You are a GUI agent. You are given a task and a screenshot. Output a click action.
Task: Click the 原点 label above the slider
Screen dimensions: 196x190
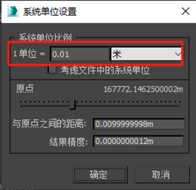tap(25, 88)
